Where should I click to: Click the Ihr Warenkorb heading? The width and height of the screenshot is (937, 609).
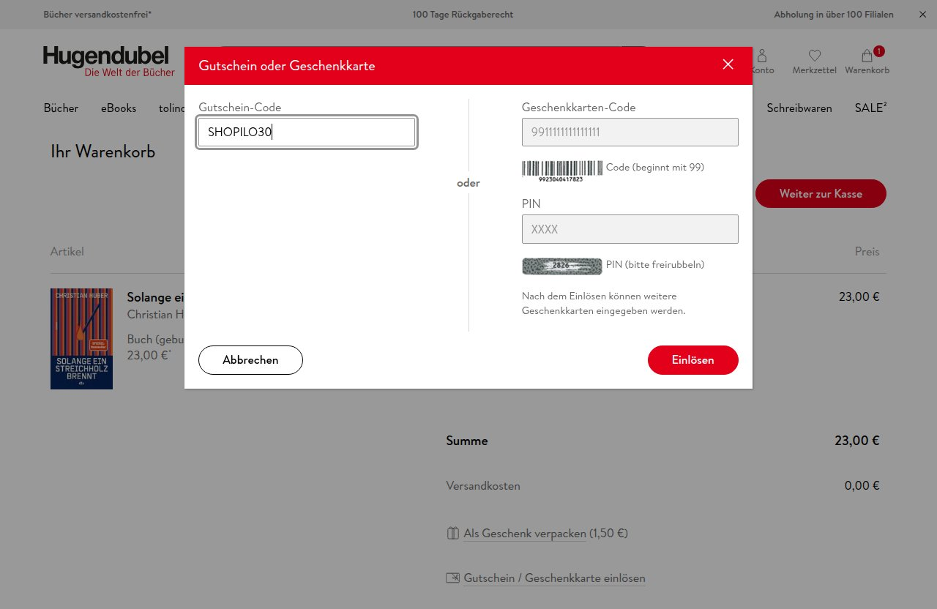click(x=102, y=152)
